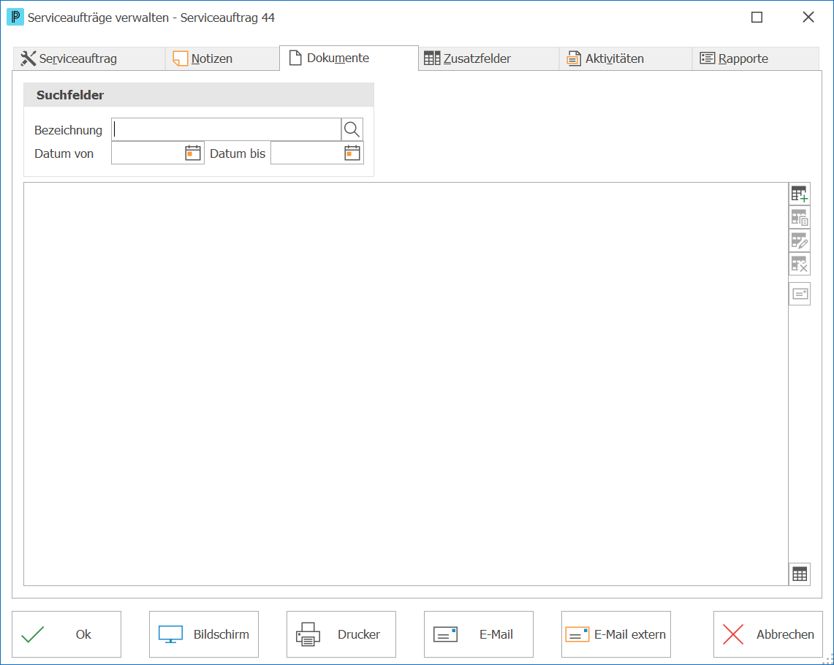This screenshot has height=665, width=834.
Task: Go to the Zusatzfelder tab
Action: [x=489, y=58]
